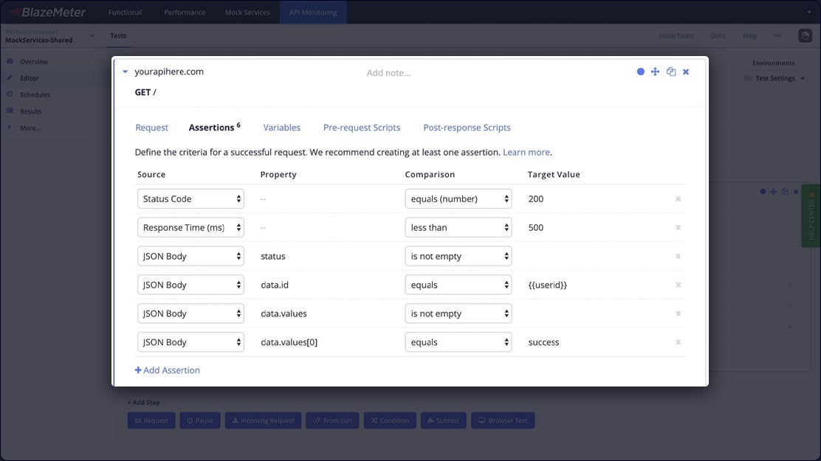This screenshot has width=821, height=461.
Task: Add a Browser Test step
Action: (504, 420)
